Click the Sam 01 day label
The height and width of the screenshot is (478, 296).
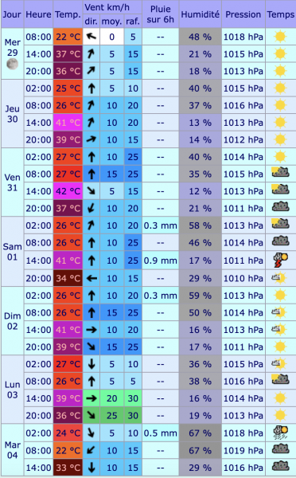tap(12, 252)
